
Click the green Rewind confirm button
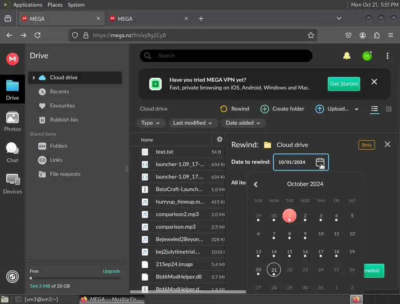374,270
